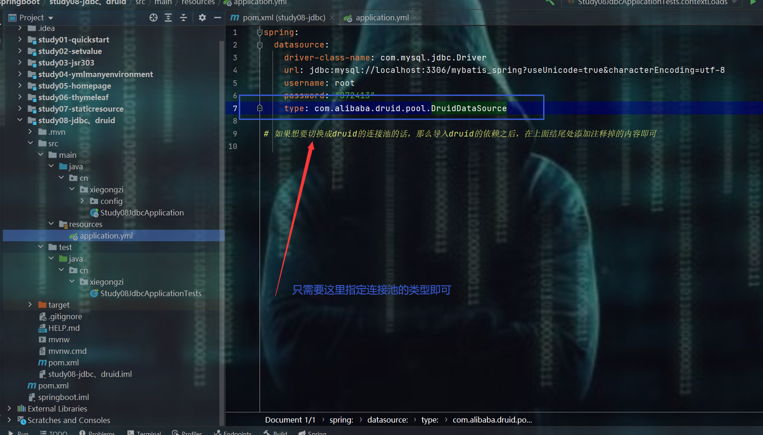This screenshot has width=763, height=435.
Task: Select Study08JdbcApplication class in tree
Action: click(x=142, y=213)
